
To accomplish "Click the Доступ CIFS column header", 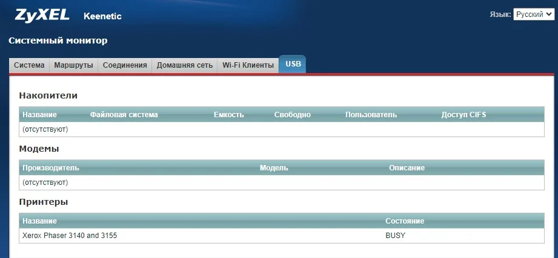I will pos(463,115).
